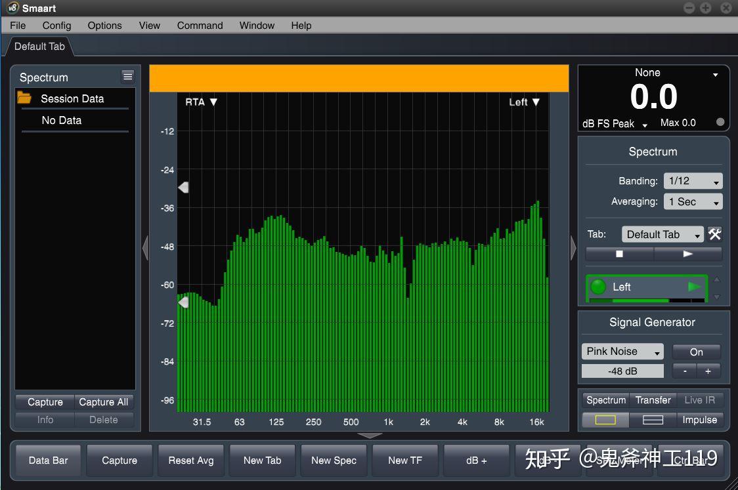Click the play triangle playback button
The width and height of the screenshot is (738, 490).
(687, 254)
